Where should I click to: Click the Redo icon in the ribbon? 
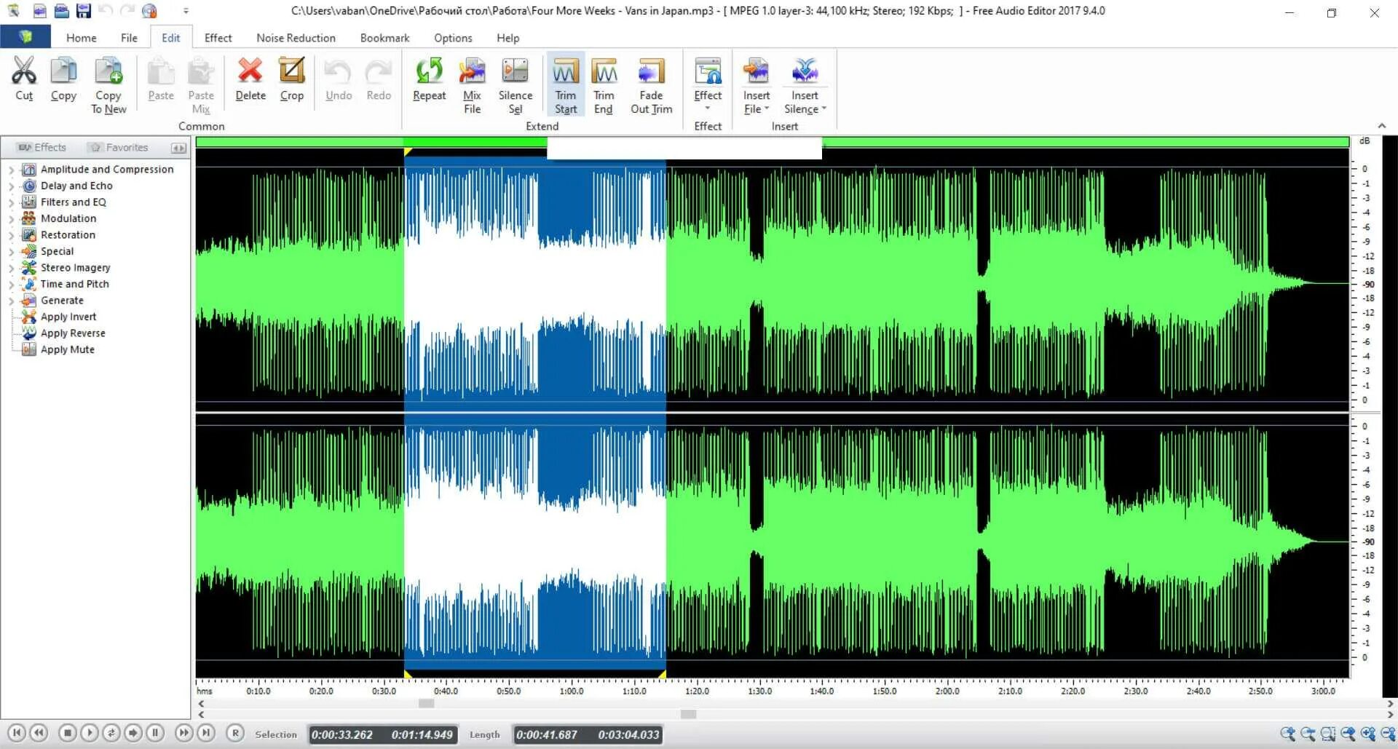coord(379,79)
